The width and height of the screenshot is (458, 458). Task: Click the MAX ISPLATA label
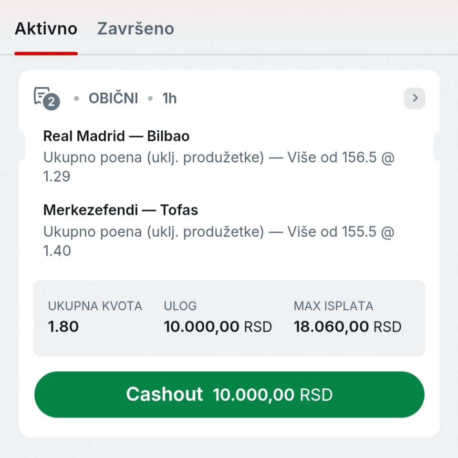tap(333, 306)
